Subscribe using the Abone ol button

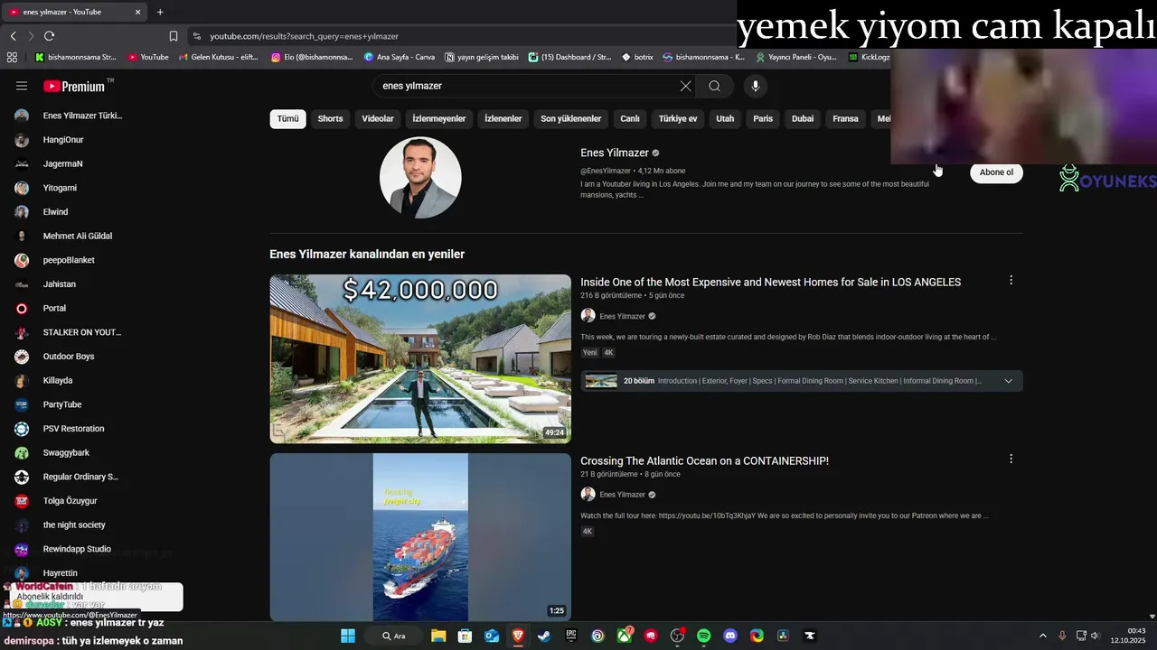click(x=996, y=172)
